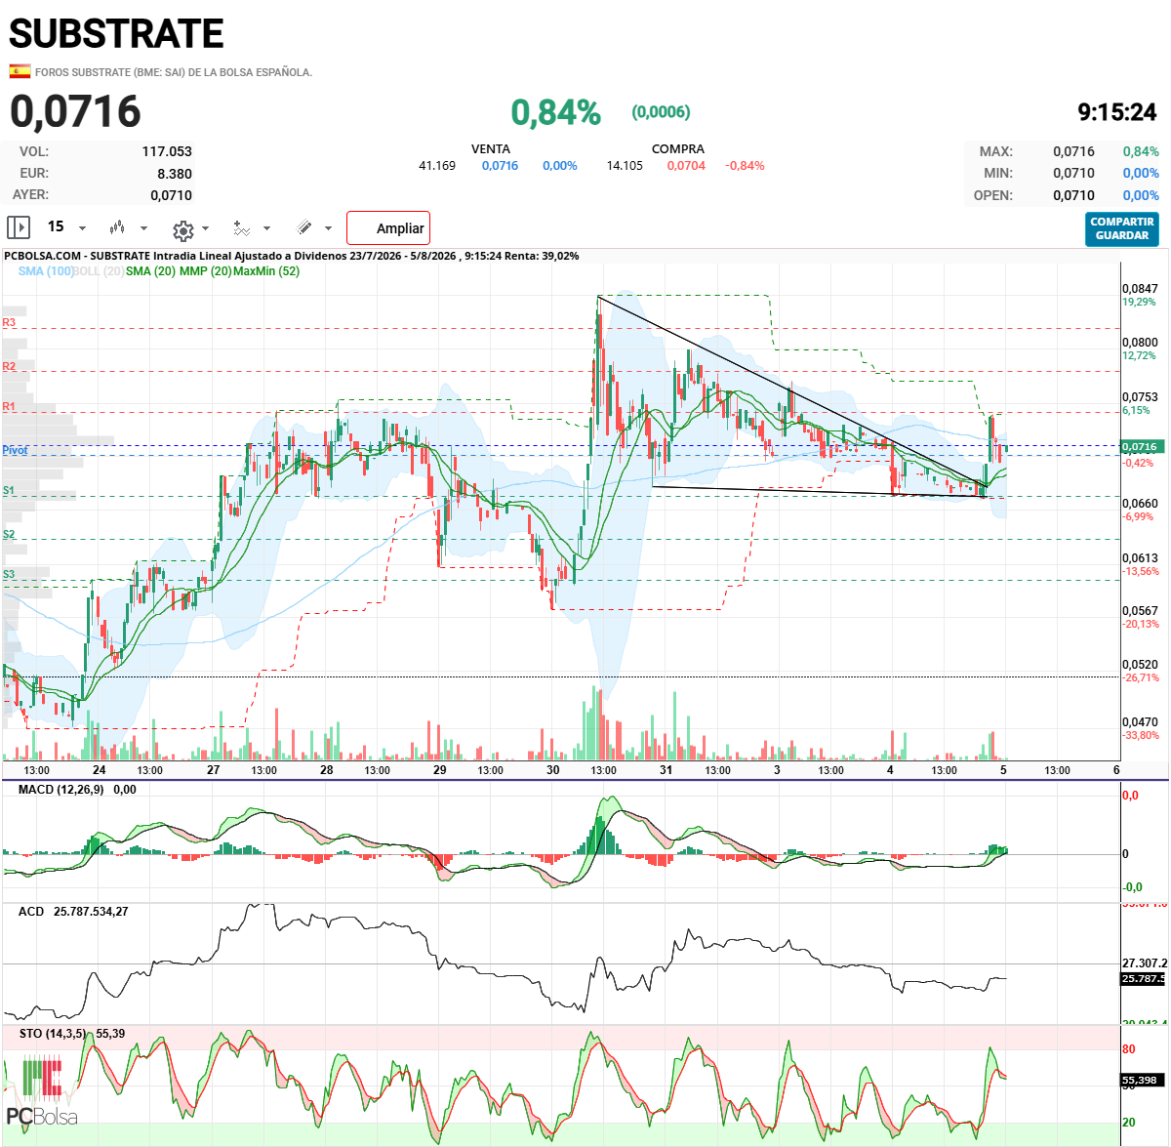
Task: Click the OPEN value 0,0710
Action: tap(1073, 195)
